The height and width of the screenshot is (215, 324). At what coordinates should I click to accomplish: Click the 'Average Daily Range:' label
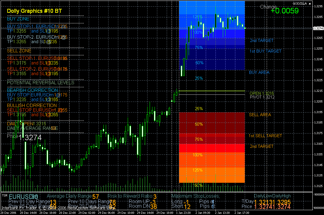pos(69,196)
